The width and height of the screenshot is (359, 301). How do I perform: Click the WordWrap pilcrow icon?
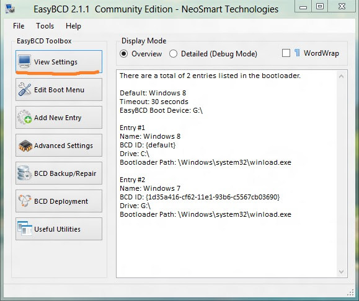297,53
